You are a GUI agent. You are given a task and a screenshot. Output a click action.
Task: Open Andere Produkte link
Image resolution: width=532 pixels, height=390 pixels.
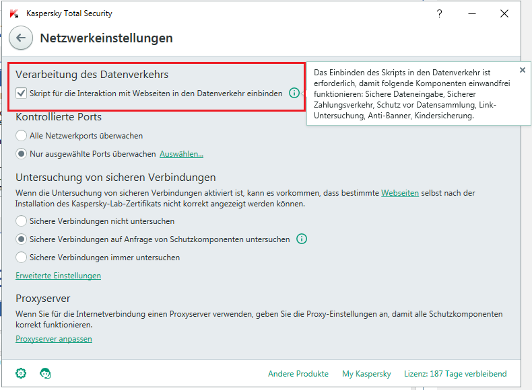tap(298, 374)
